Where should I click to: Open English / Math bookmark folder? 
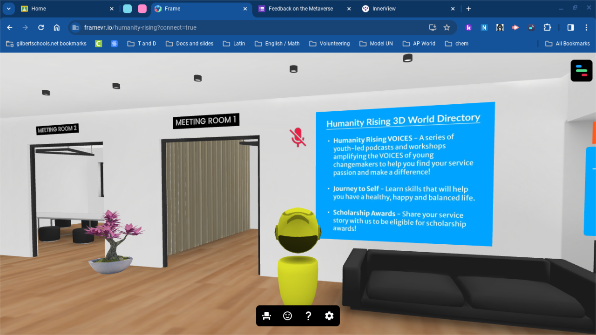(x=277, y=44)
